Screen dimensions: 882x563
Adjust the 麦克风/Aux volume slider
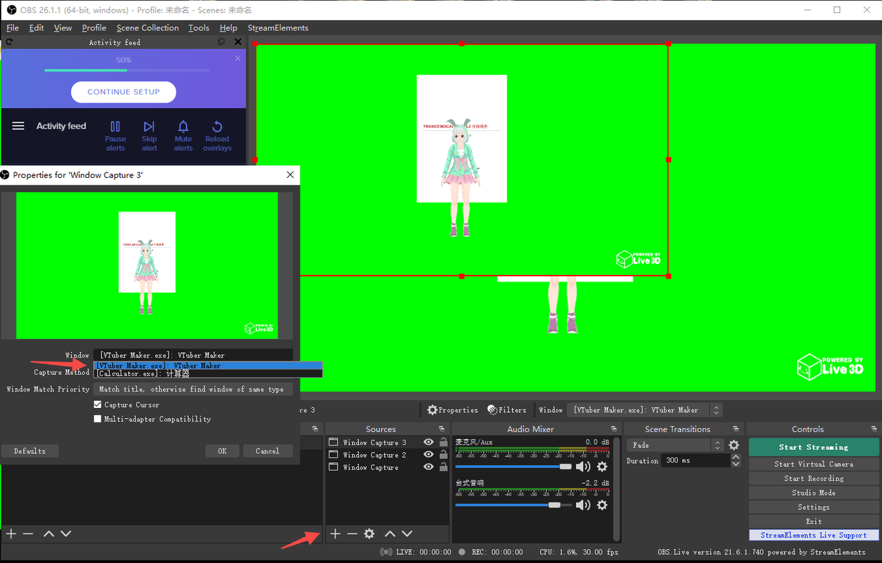[x=565, y=467]
